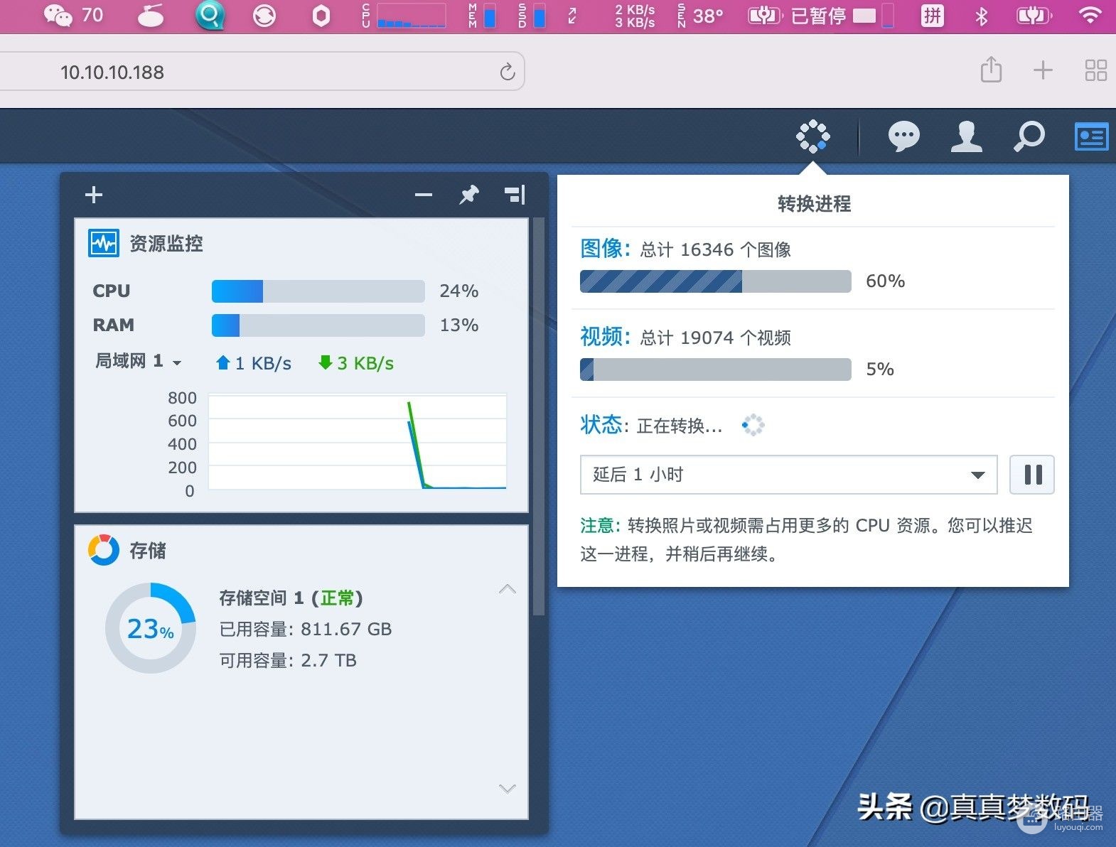Minimize the widget panel
1116x847 pixels.
pos(424,195)
